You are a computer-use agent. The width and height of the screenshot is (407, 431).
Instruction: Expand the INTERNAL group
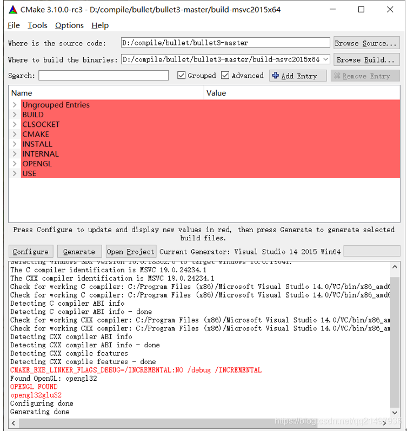tap(15, 154)
